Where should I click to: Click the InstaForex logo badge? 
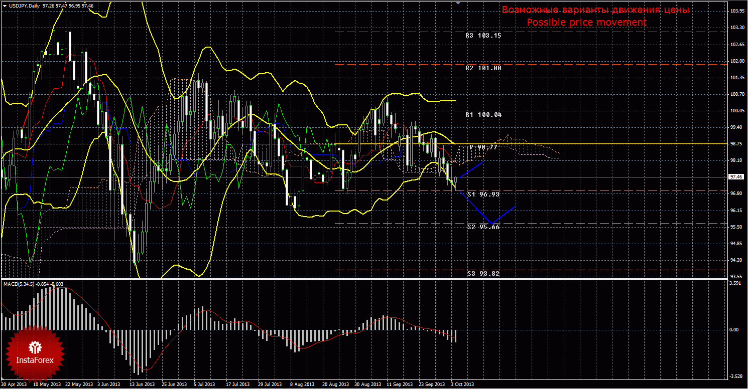[34, 353]
